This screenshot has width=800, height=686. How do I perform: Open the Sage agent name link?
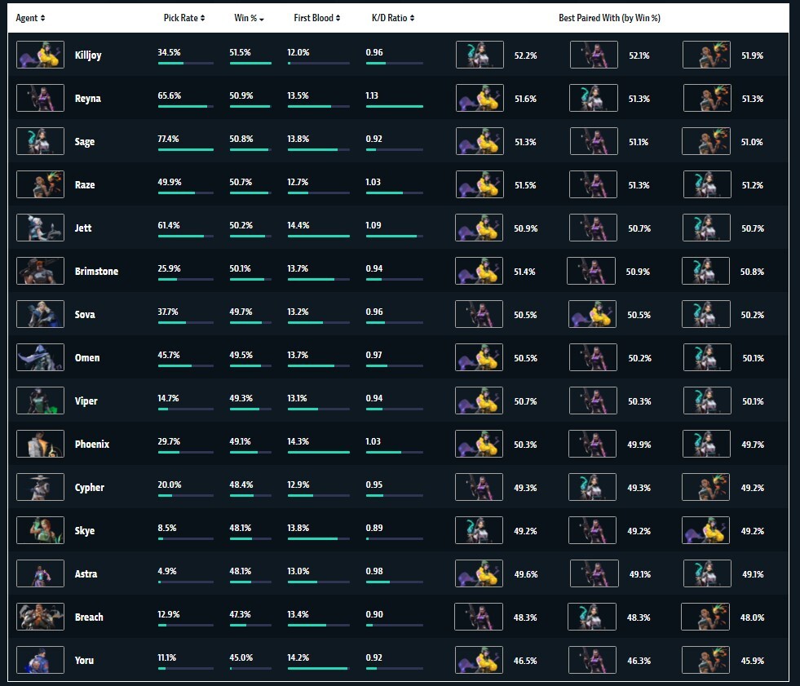[85, 142]
